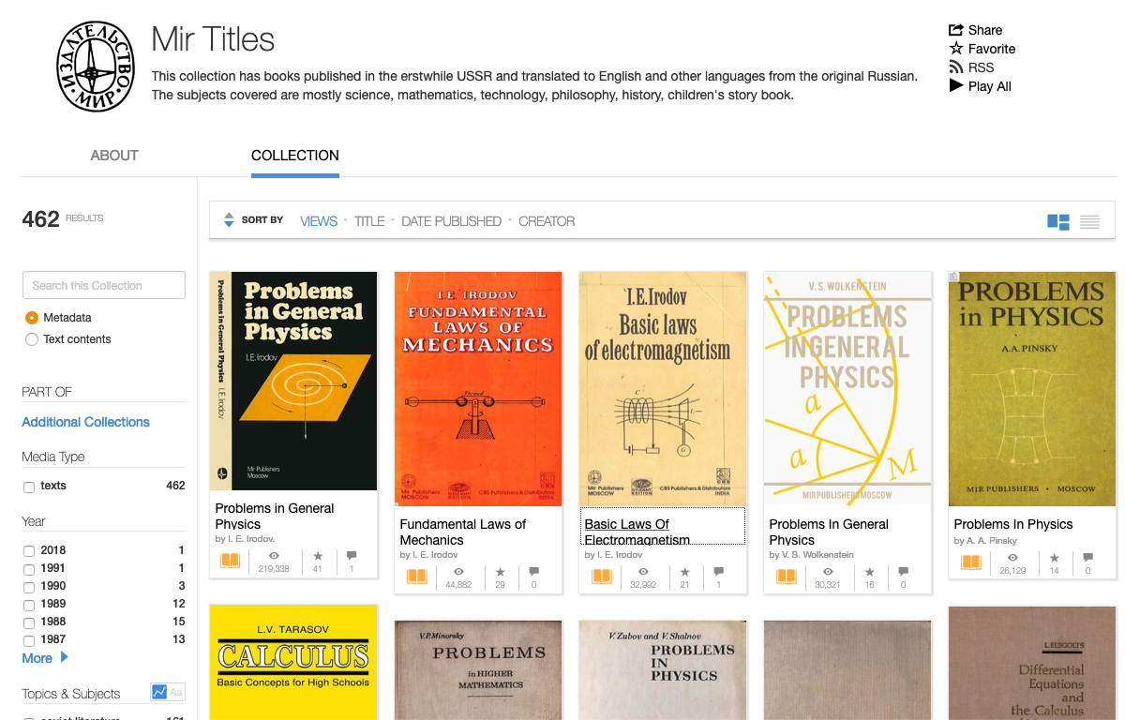Image resolution: width=1125 pixels, height=720 pixels.
Task: Open the RSS feed icon
Action: click(x=957, y=67)
